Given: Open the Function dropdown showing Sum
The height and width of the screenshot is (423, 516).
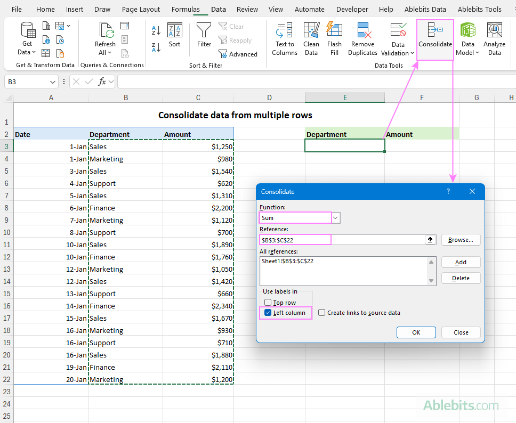Looking at the screenshot, I should click(x=335, y=217).
